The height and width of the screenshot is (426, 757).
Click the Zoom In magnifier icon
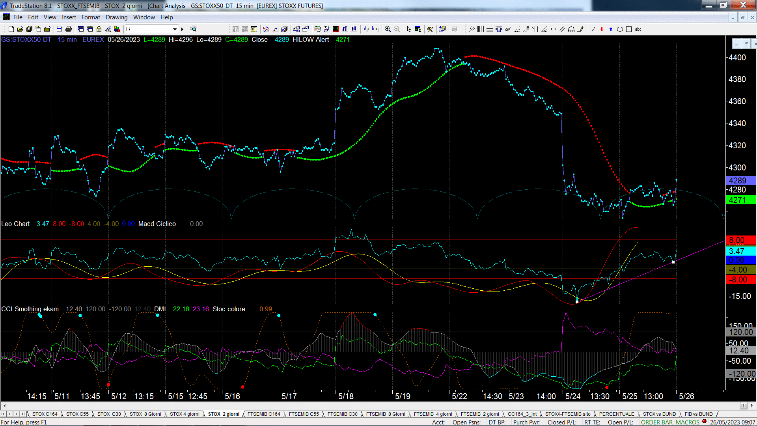388,29
